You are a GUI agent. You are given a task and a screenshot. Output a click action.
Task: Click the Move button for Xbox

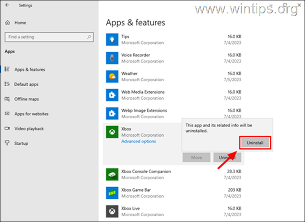(x=196, y=158)
